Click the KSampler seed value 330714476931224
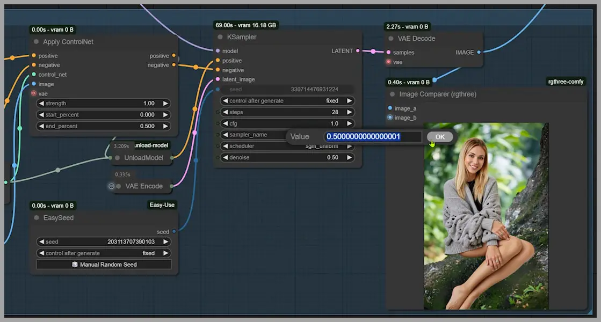This screenshot has width=601, height=322. [314, 89]
